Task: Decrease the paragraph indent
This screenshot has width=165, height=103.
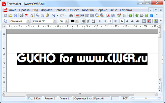Action: (x=156, y=21)
